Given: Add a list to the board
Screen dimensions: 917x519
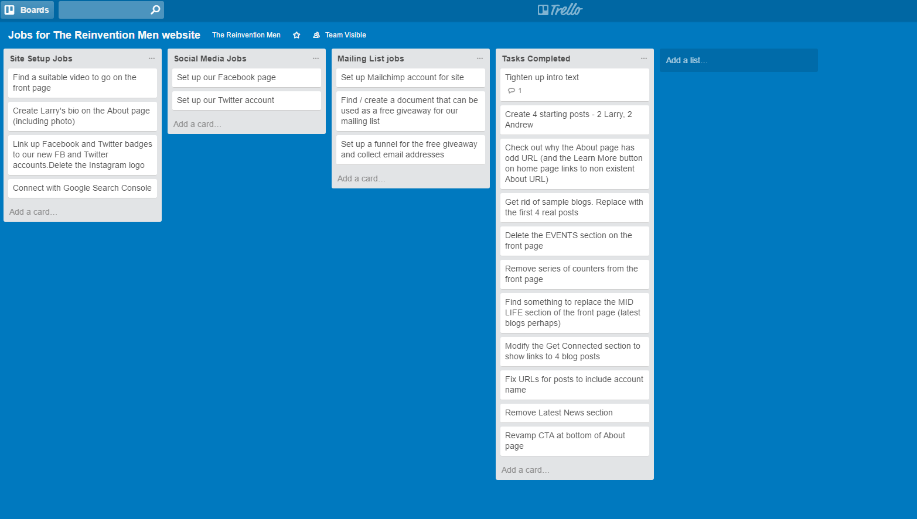Looking at the screenshot, I should pyautogui.click(x=738, y=60).
